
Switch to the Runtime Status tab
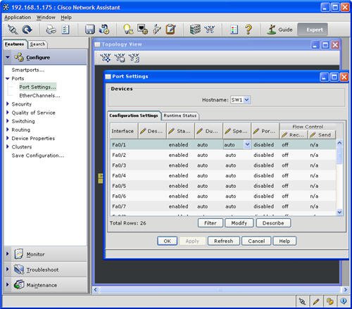[x=180, y=115]
